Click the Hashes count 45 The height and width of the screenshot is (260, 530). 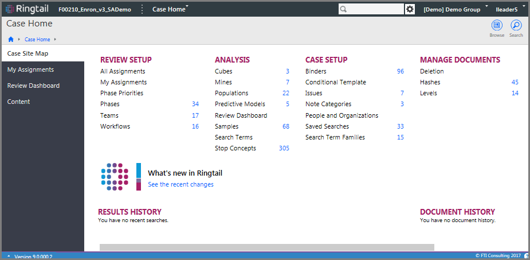coord(515,82)
